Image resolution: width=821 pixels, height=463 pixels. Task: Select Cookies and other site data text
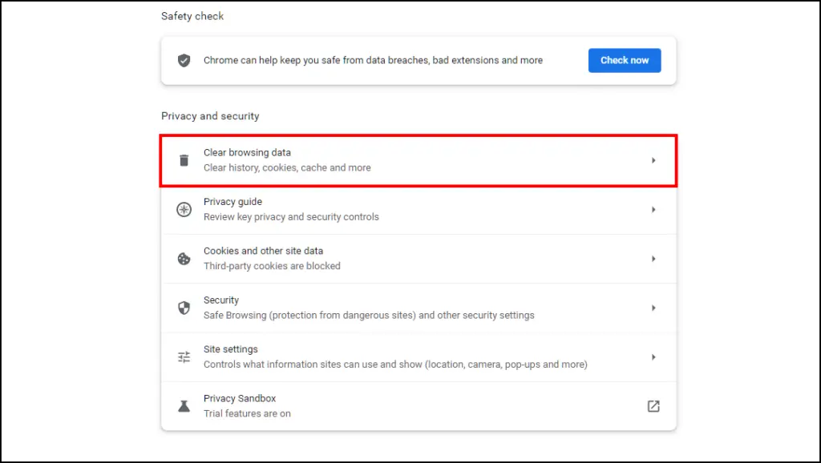coord(263,251)
